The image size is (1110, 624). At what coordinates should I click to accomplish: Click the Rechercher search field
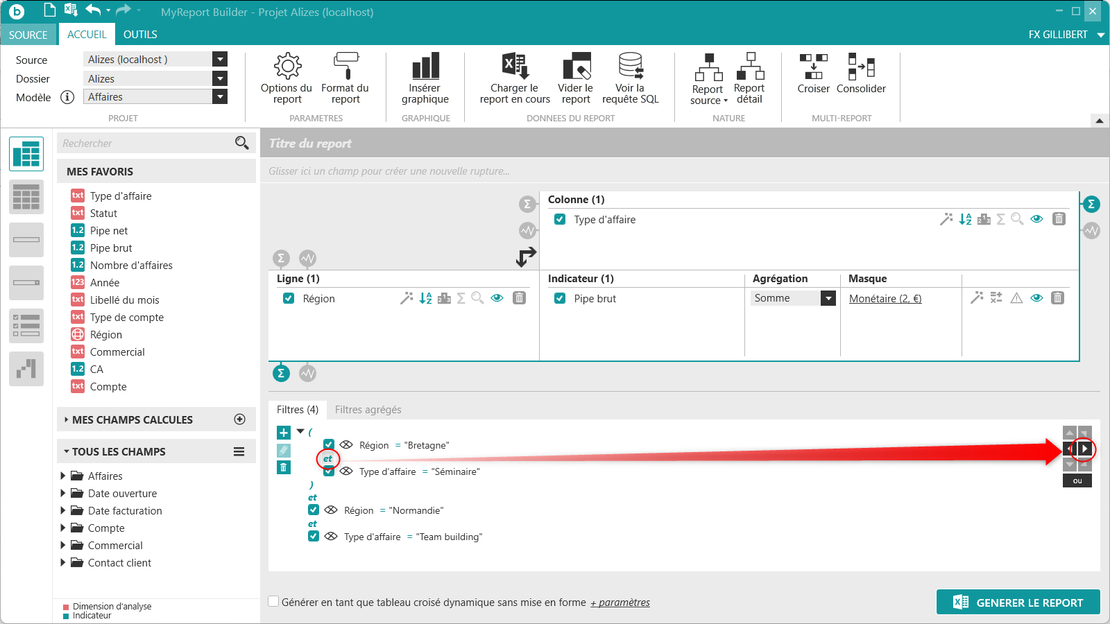point(146,144)
